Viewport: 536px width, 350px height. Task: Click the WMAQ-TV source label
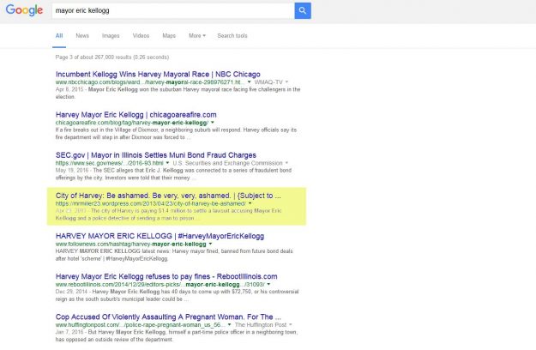coord(268,82)
